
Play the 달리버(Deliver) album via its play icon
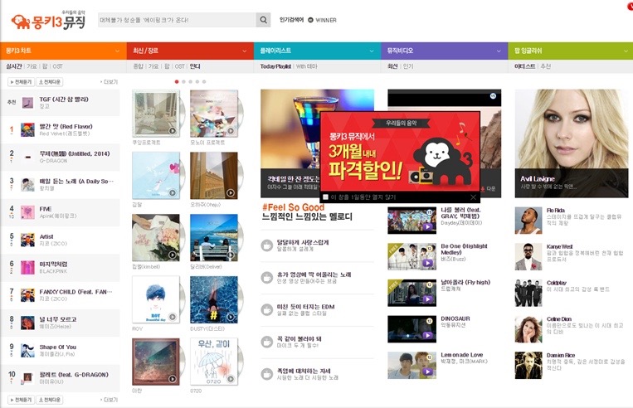[231, 255]
